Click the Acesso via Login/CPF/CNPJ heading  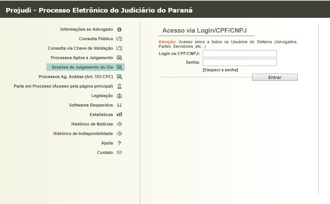pos(205,30)
